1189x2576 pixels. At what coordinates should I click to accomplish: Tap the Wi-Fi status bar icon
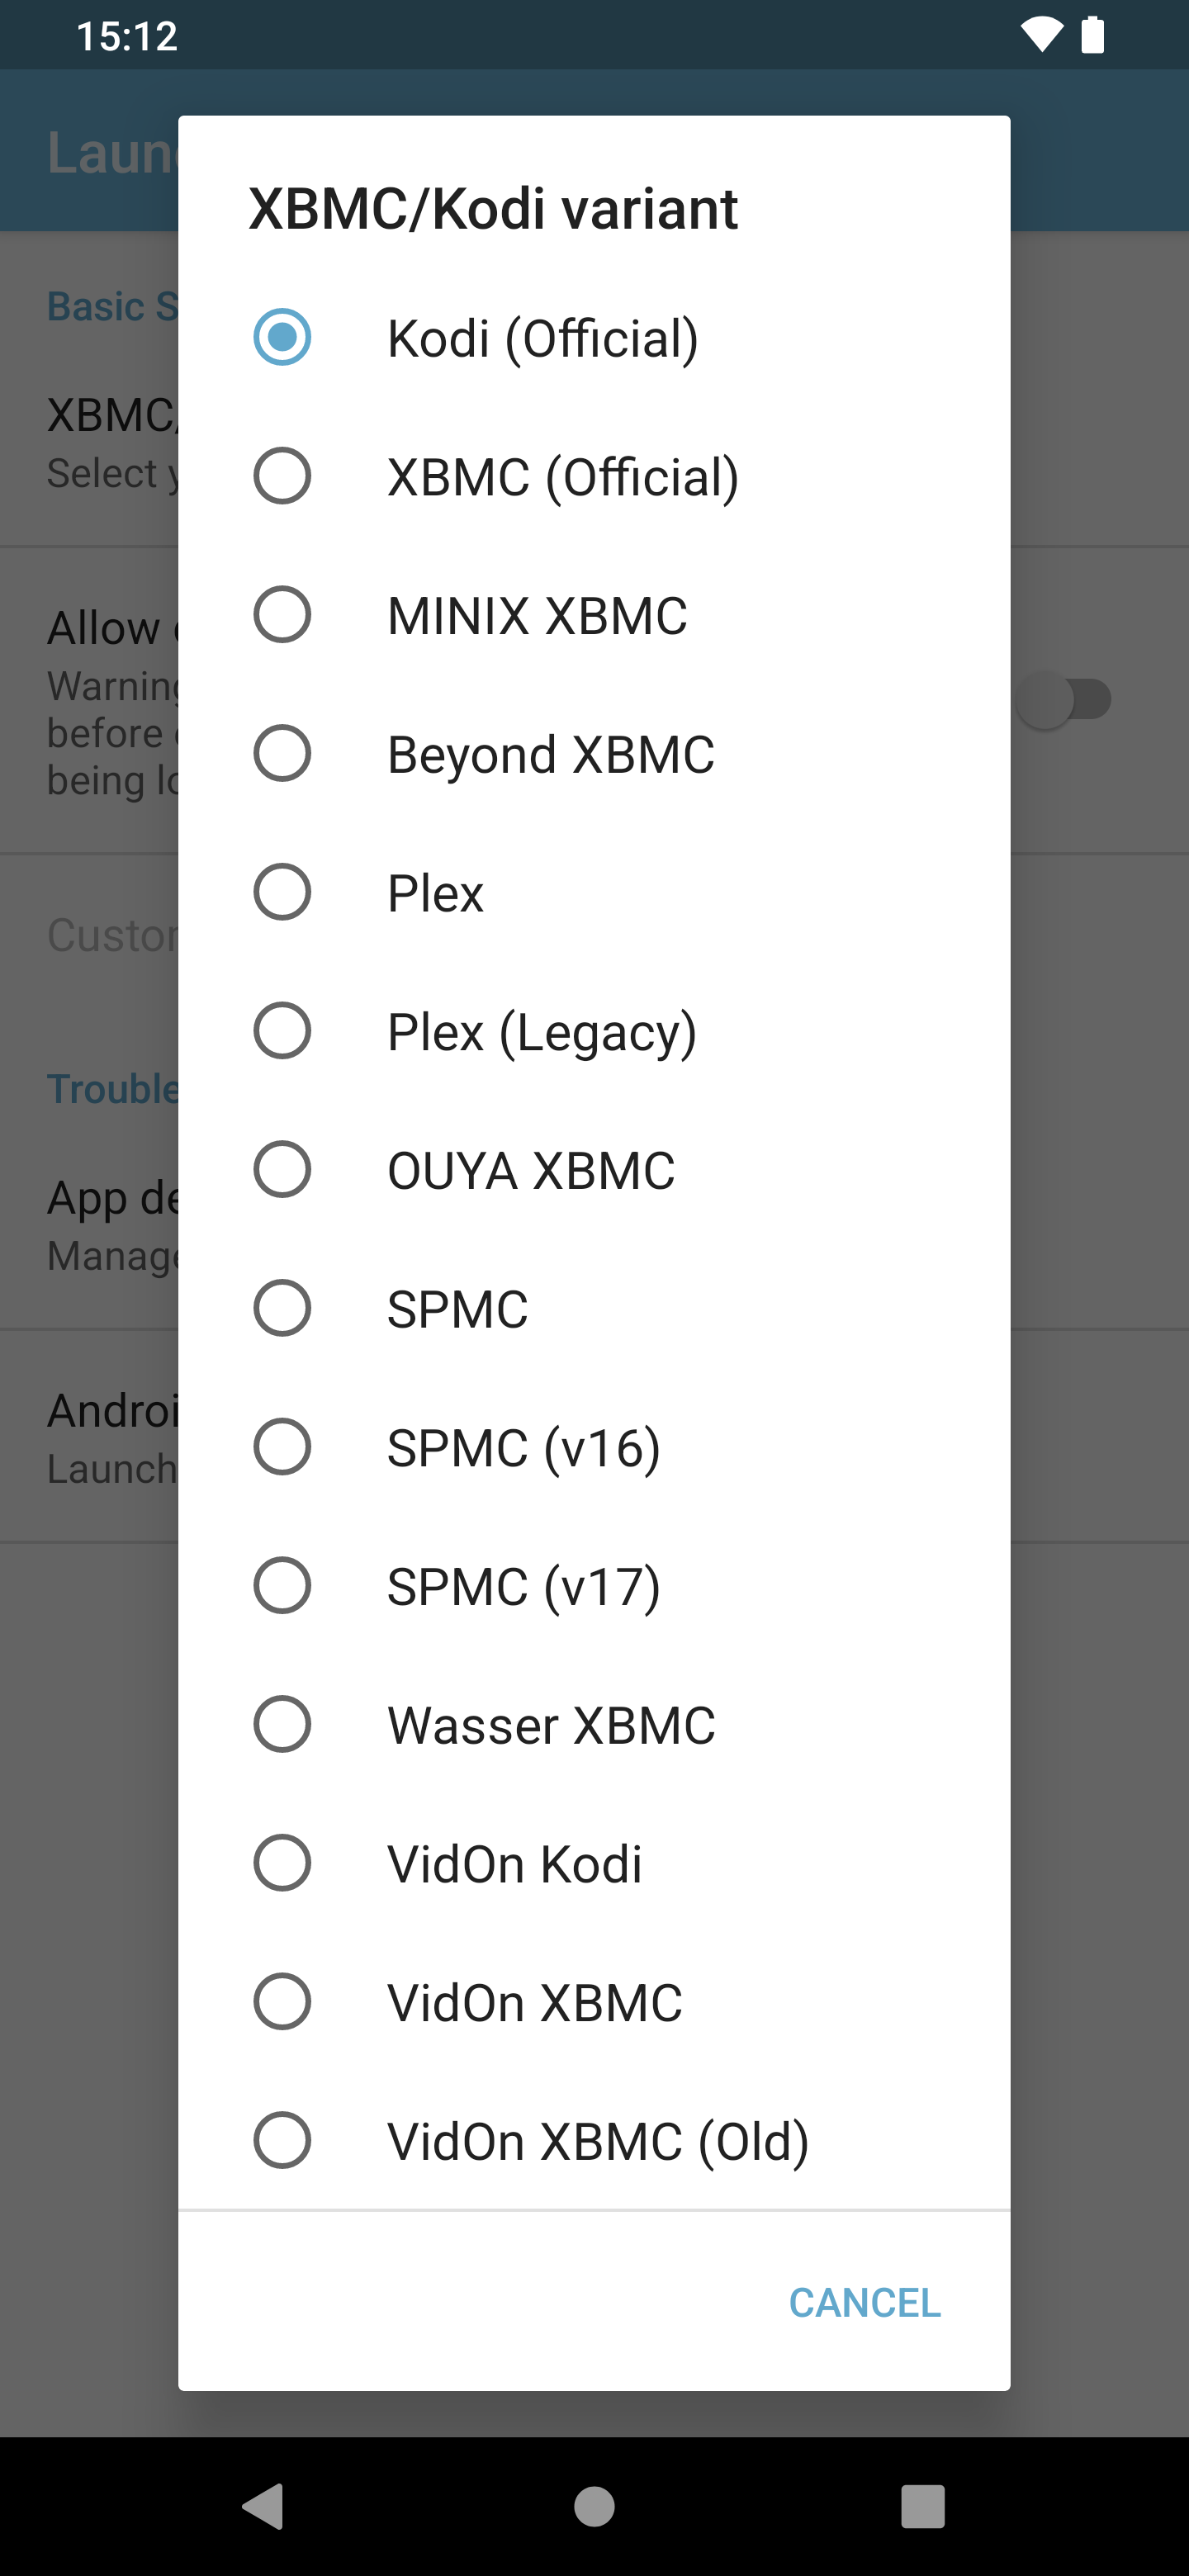(1041, 35)
